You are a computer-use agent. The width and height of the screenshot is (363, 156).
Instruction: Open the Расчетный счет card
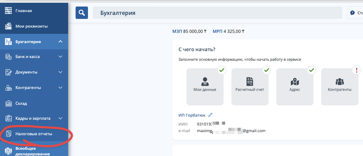[250, 87]
